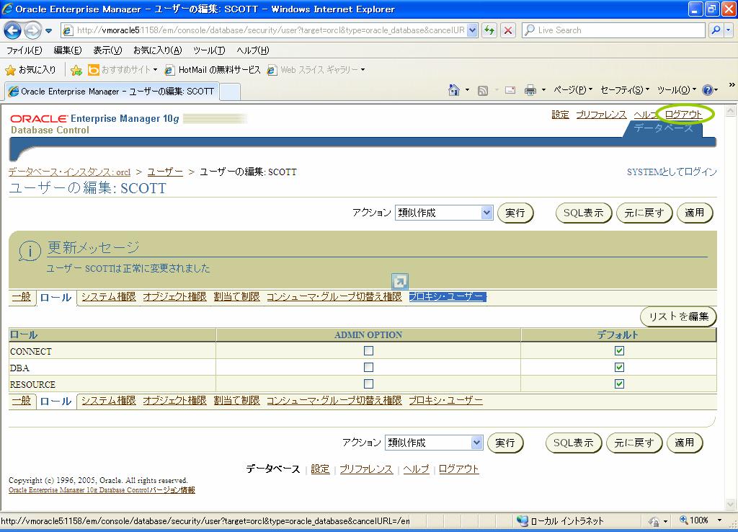Click the blue accelerator arrow icon on page

point(399,282)
